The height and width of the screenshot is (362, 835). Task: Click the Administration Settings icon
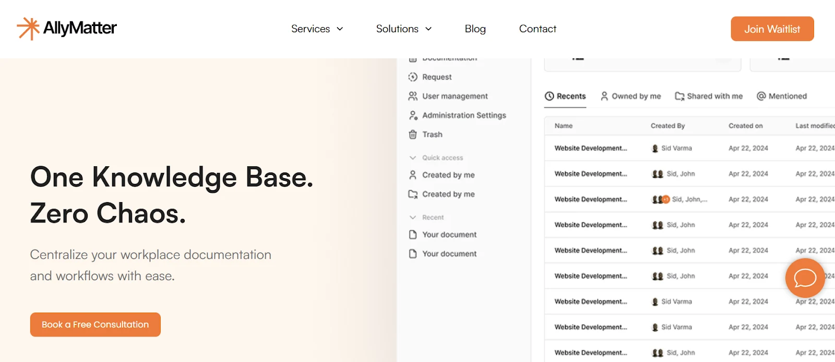click(x=413, y=116)
